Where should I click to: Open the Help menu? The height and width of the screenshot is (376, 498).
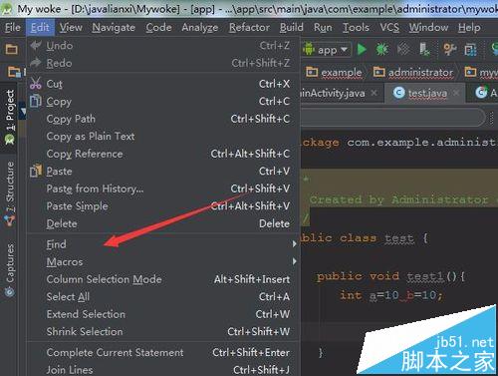coord(469,27)
